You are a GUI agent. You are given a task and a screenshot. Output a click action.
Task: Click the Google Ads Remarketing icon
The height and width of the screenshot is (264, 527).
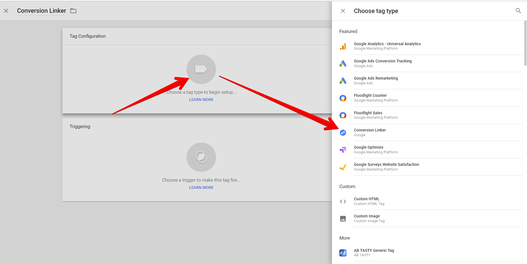pos(343,81)
